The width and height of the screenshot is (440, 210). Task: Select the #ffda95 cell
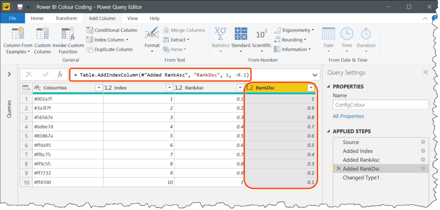(x=68, y=145)
